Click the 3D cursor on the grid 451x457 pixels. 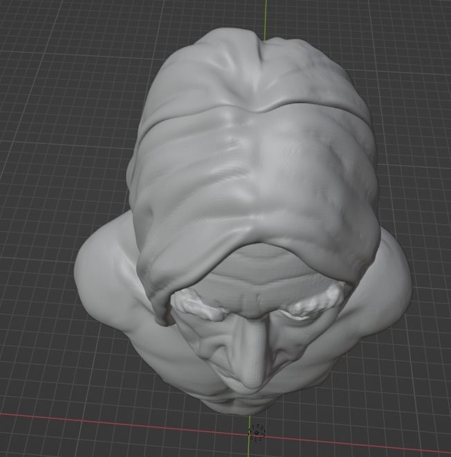click(x=257, y=433)
